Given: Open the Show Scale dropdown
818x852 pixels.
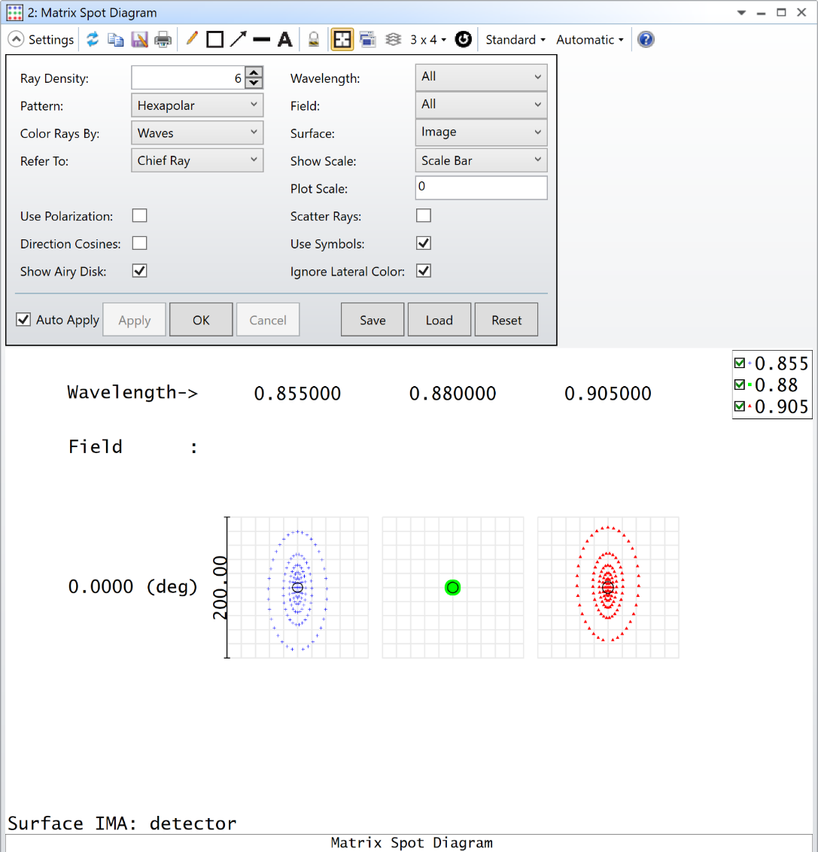Looking at the screenshot, I should click(481, 160).
